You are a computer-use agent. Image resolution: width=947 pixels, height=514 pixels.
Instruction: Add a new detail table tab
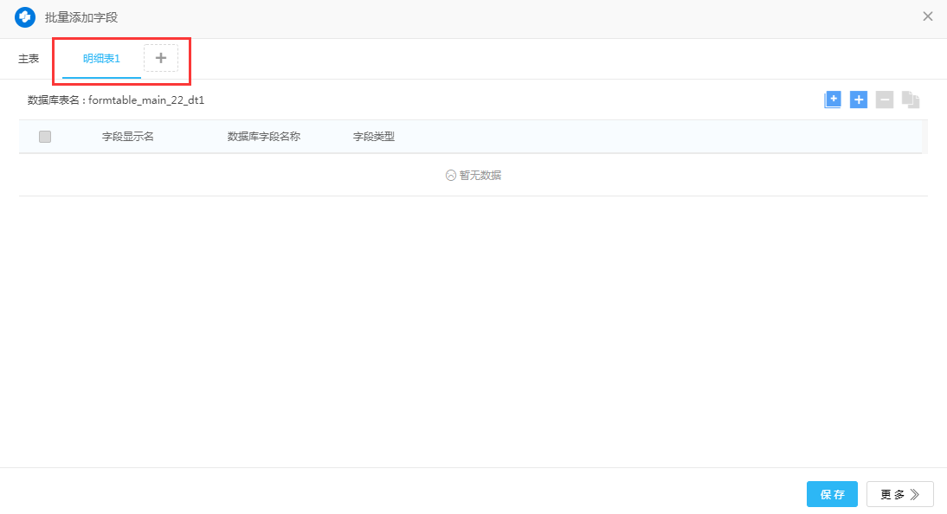click(x=160, y=58)
